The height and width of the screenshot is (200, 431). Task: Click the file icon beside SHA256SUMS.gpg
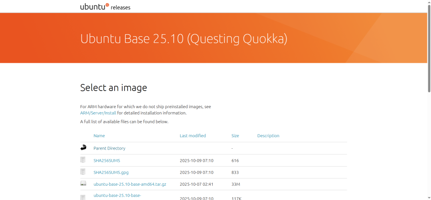tap(83, 172)
